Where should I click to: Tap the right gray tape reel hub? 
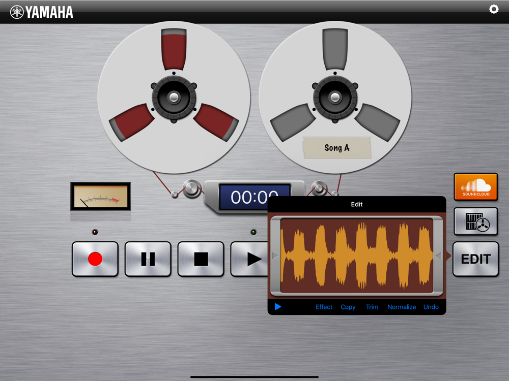coord(335,97)
